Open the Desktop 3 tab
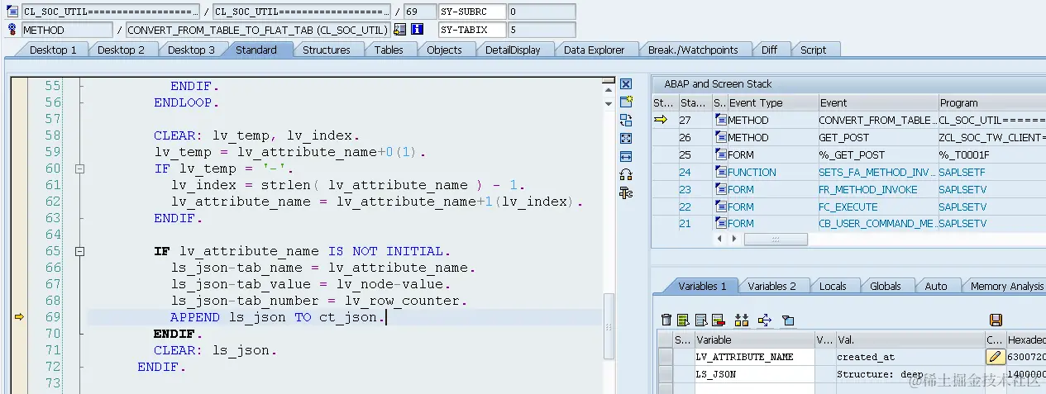The width and height of the screenshot is (1046, 394). coord(191,50)
